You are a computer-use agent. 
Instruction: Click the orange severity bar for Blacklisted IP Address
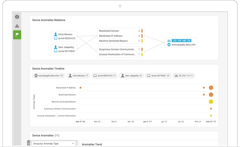pos(142,36)
